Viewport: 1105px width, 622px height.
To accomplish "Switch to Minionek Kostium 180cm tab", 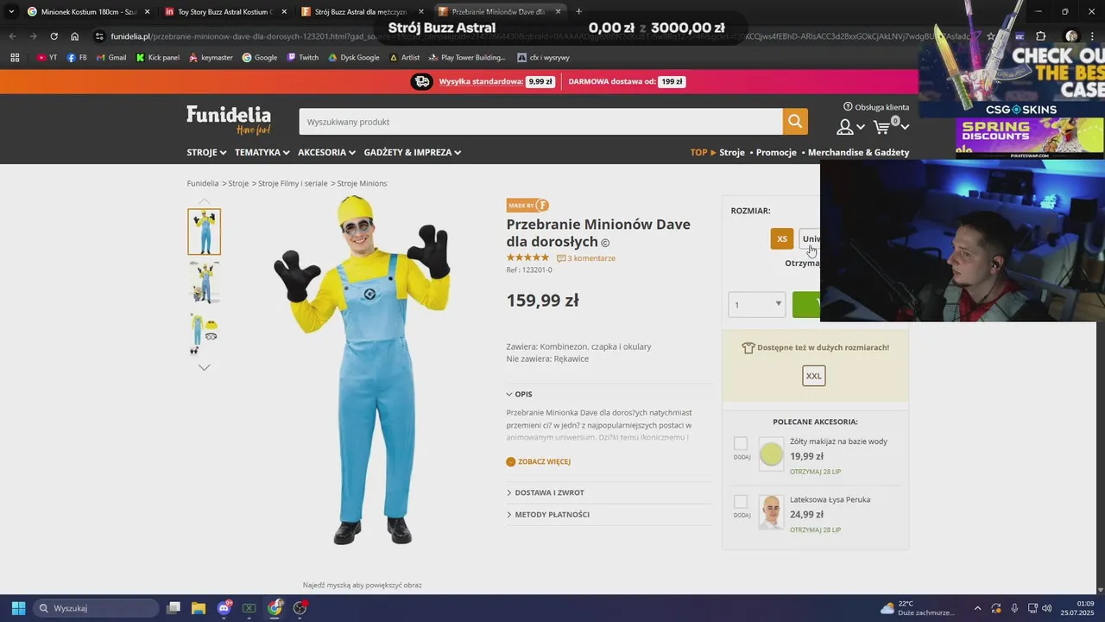I will [x=88, y=11].
